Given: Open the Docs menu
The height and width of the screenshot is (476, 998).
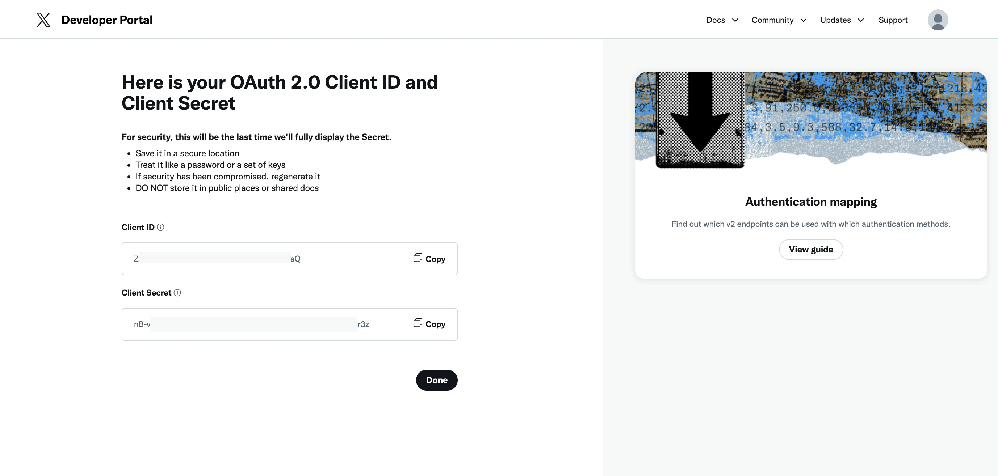Looking at the screenshot, I should (716, 20).
